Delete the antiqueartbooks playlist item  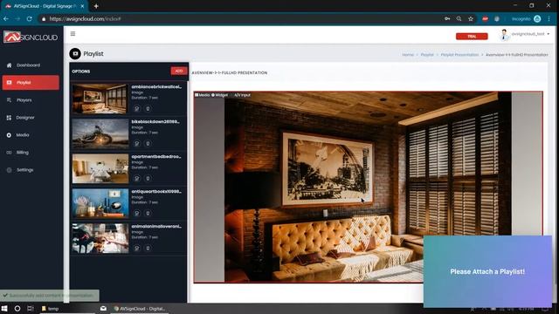(148, 213)
